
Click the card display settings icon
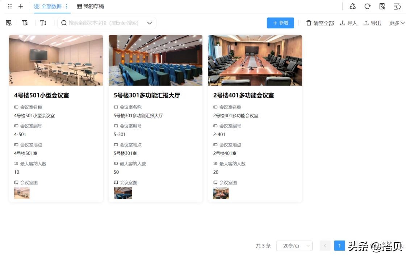coord(9,23)
